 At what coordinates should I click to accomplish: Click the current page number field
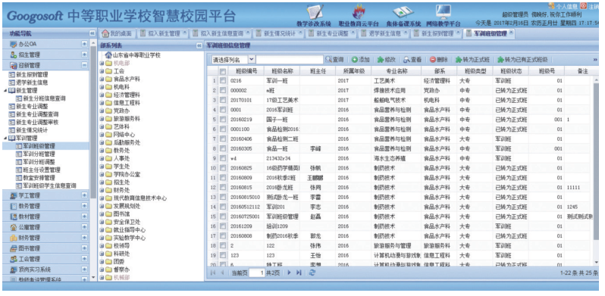256,273
